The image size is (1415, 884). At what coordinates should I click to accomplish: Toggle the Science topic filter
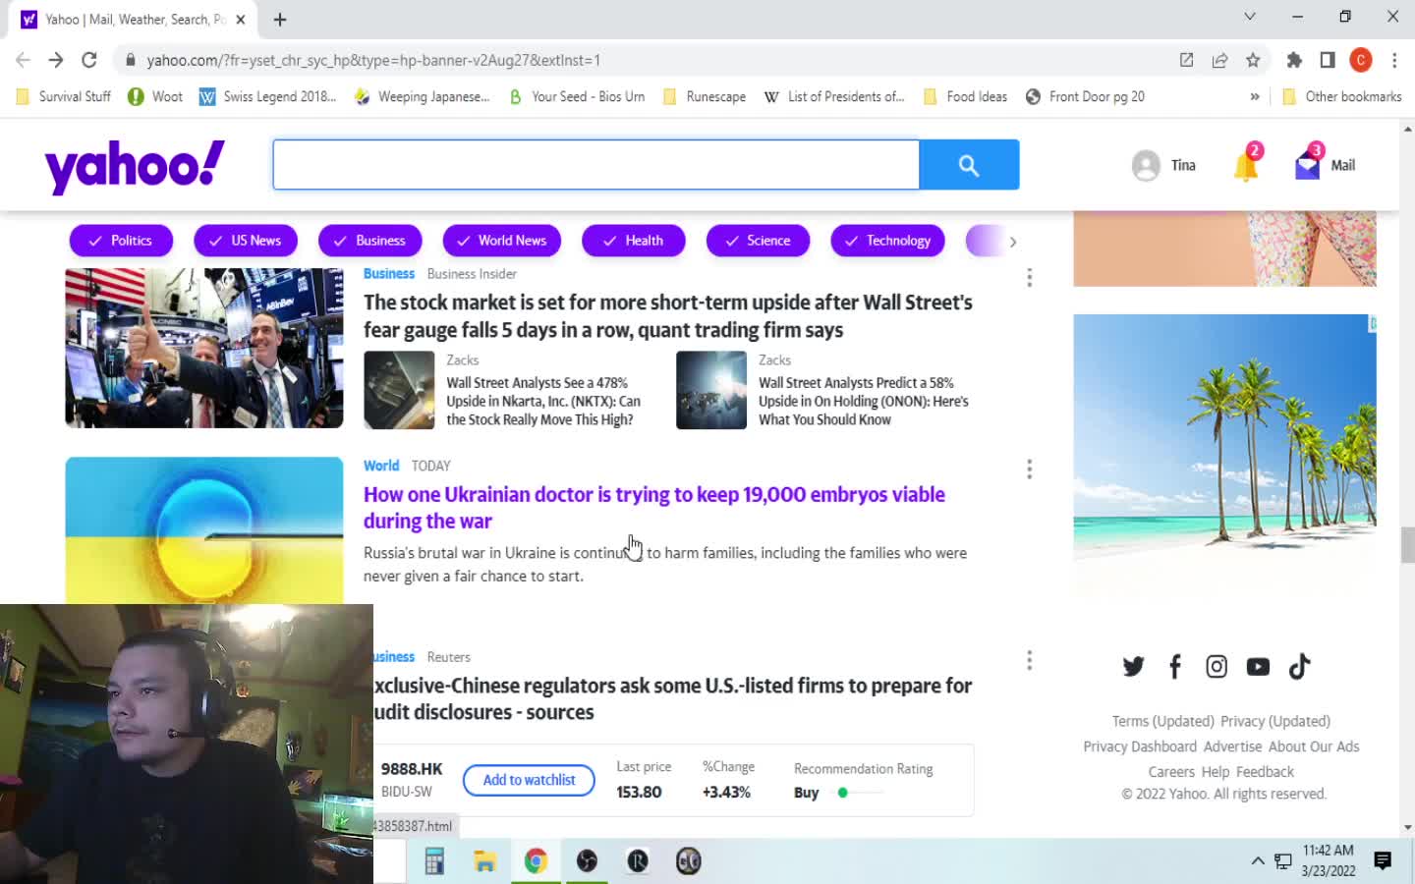[x=758, y=241]
